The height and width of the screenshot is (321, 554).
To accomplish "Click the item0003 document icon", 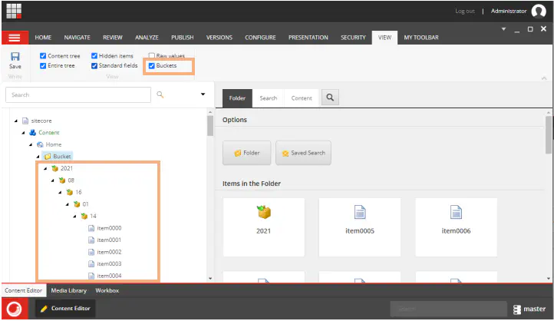I will [91, 263].
